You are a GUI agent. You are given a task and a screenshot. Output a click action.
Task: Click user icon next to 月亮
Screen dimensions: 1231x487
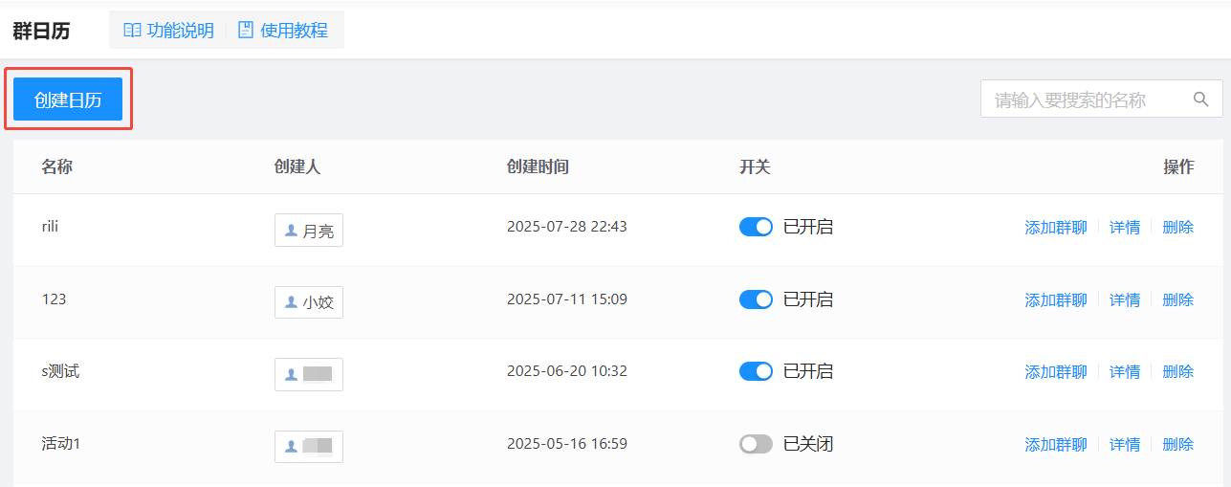pyautogui.click(x=291, y=231)
